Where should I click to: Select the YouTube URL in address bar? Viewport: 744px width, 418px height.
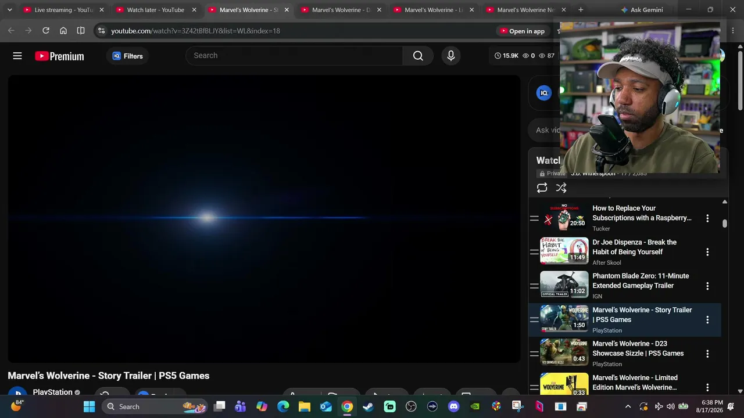(x=195, y=31)
